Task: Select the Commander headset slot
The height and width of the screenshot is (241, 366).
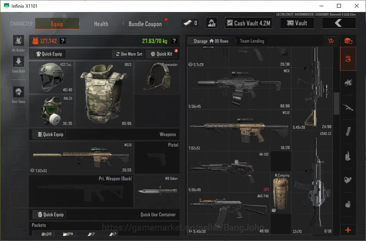Action: pyautogui.click(x=157, y=78)
